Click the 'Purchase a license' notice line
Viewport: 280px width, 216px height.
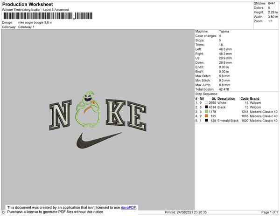click(56, 212)
